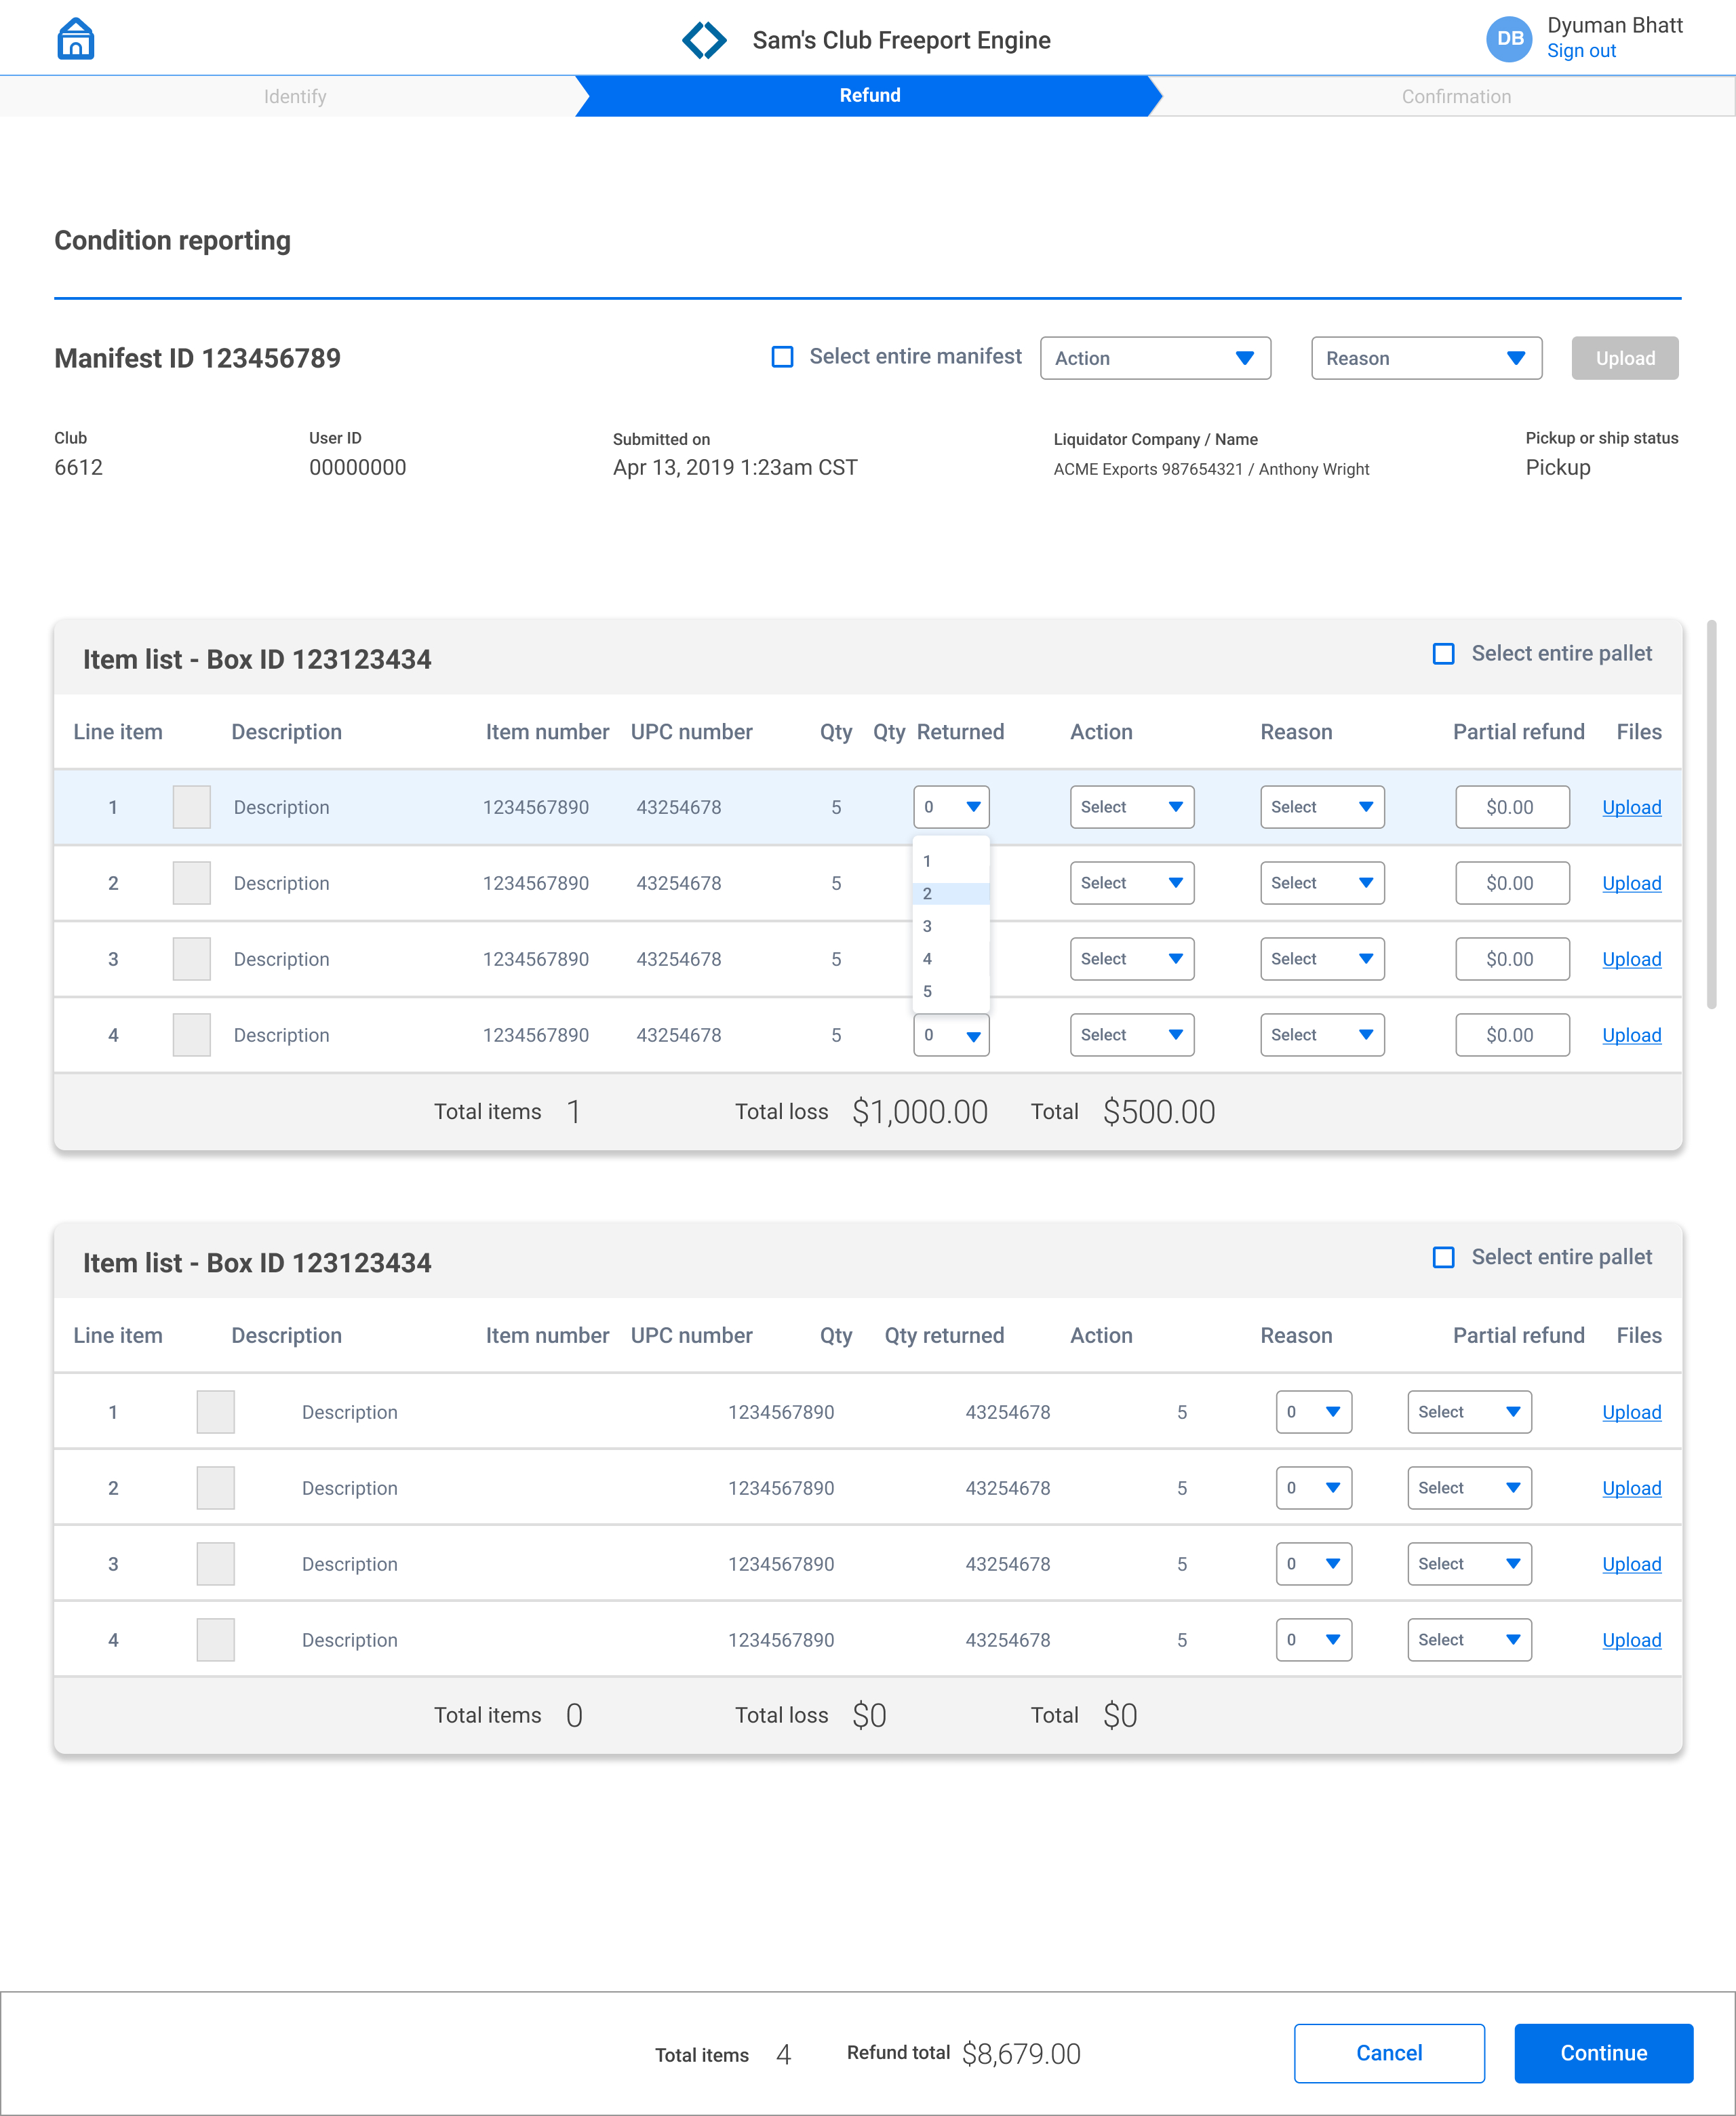Click thumbnail of line 2 in second box
The width and height of the screenshot is (1736, 2116).
click(215, 1488)
